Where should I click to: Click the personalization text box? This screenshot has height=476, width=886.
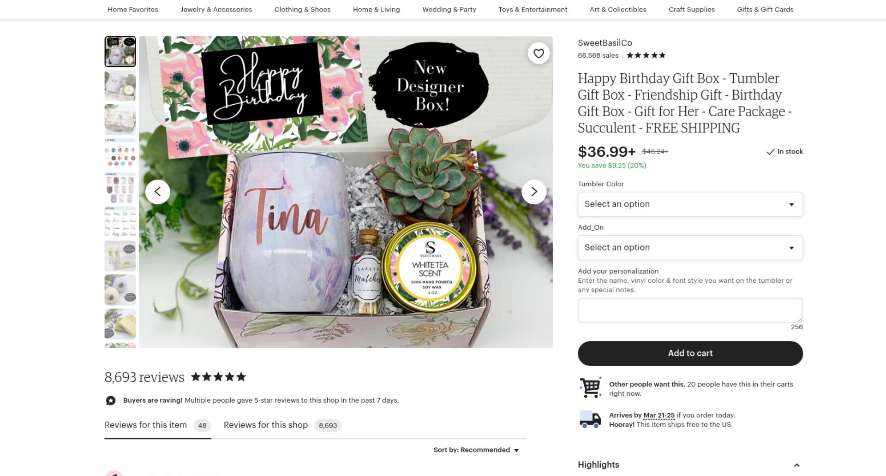[690, 310]
